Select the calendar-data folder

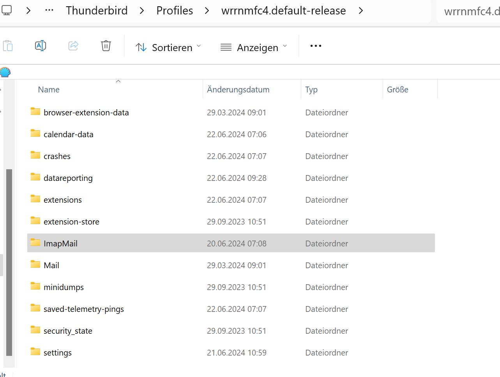tap(69, 135)
